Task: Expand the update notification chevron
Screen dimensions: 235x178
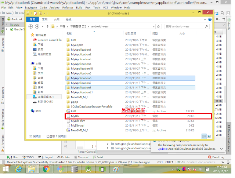Action: click(221, 149)
